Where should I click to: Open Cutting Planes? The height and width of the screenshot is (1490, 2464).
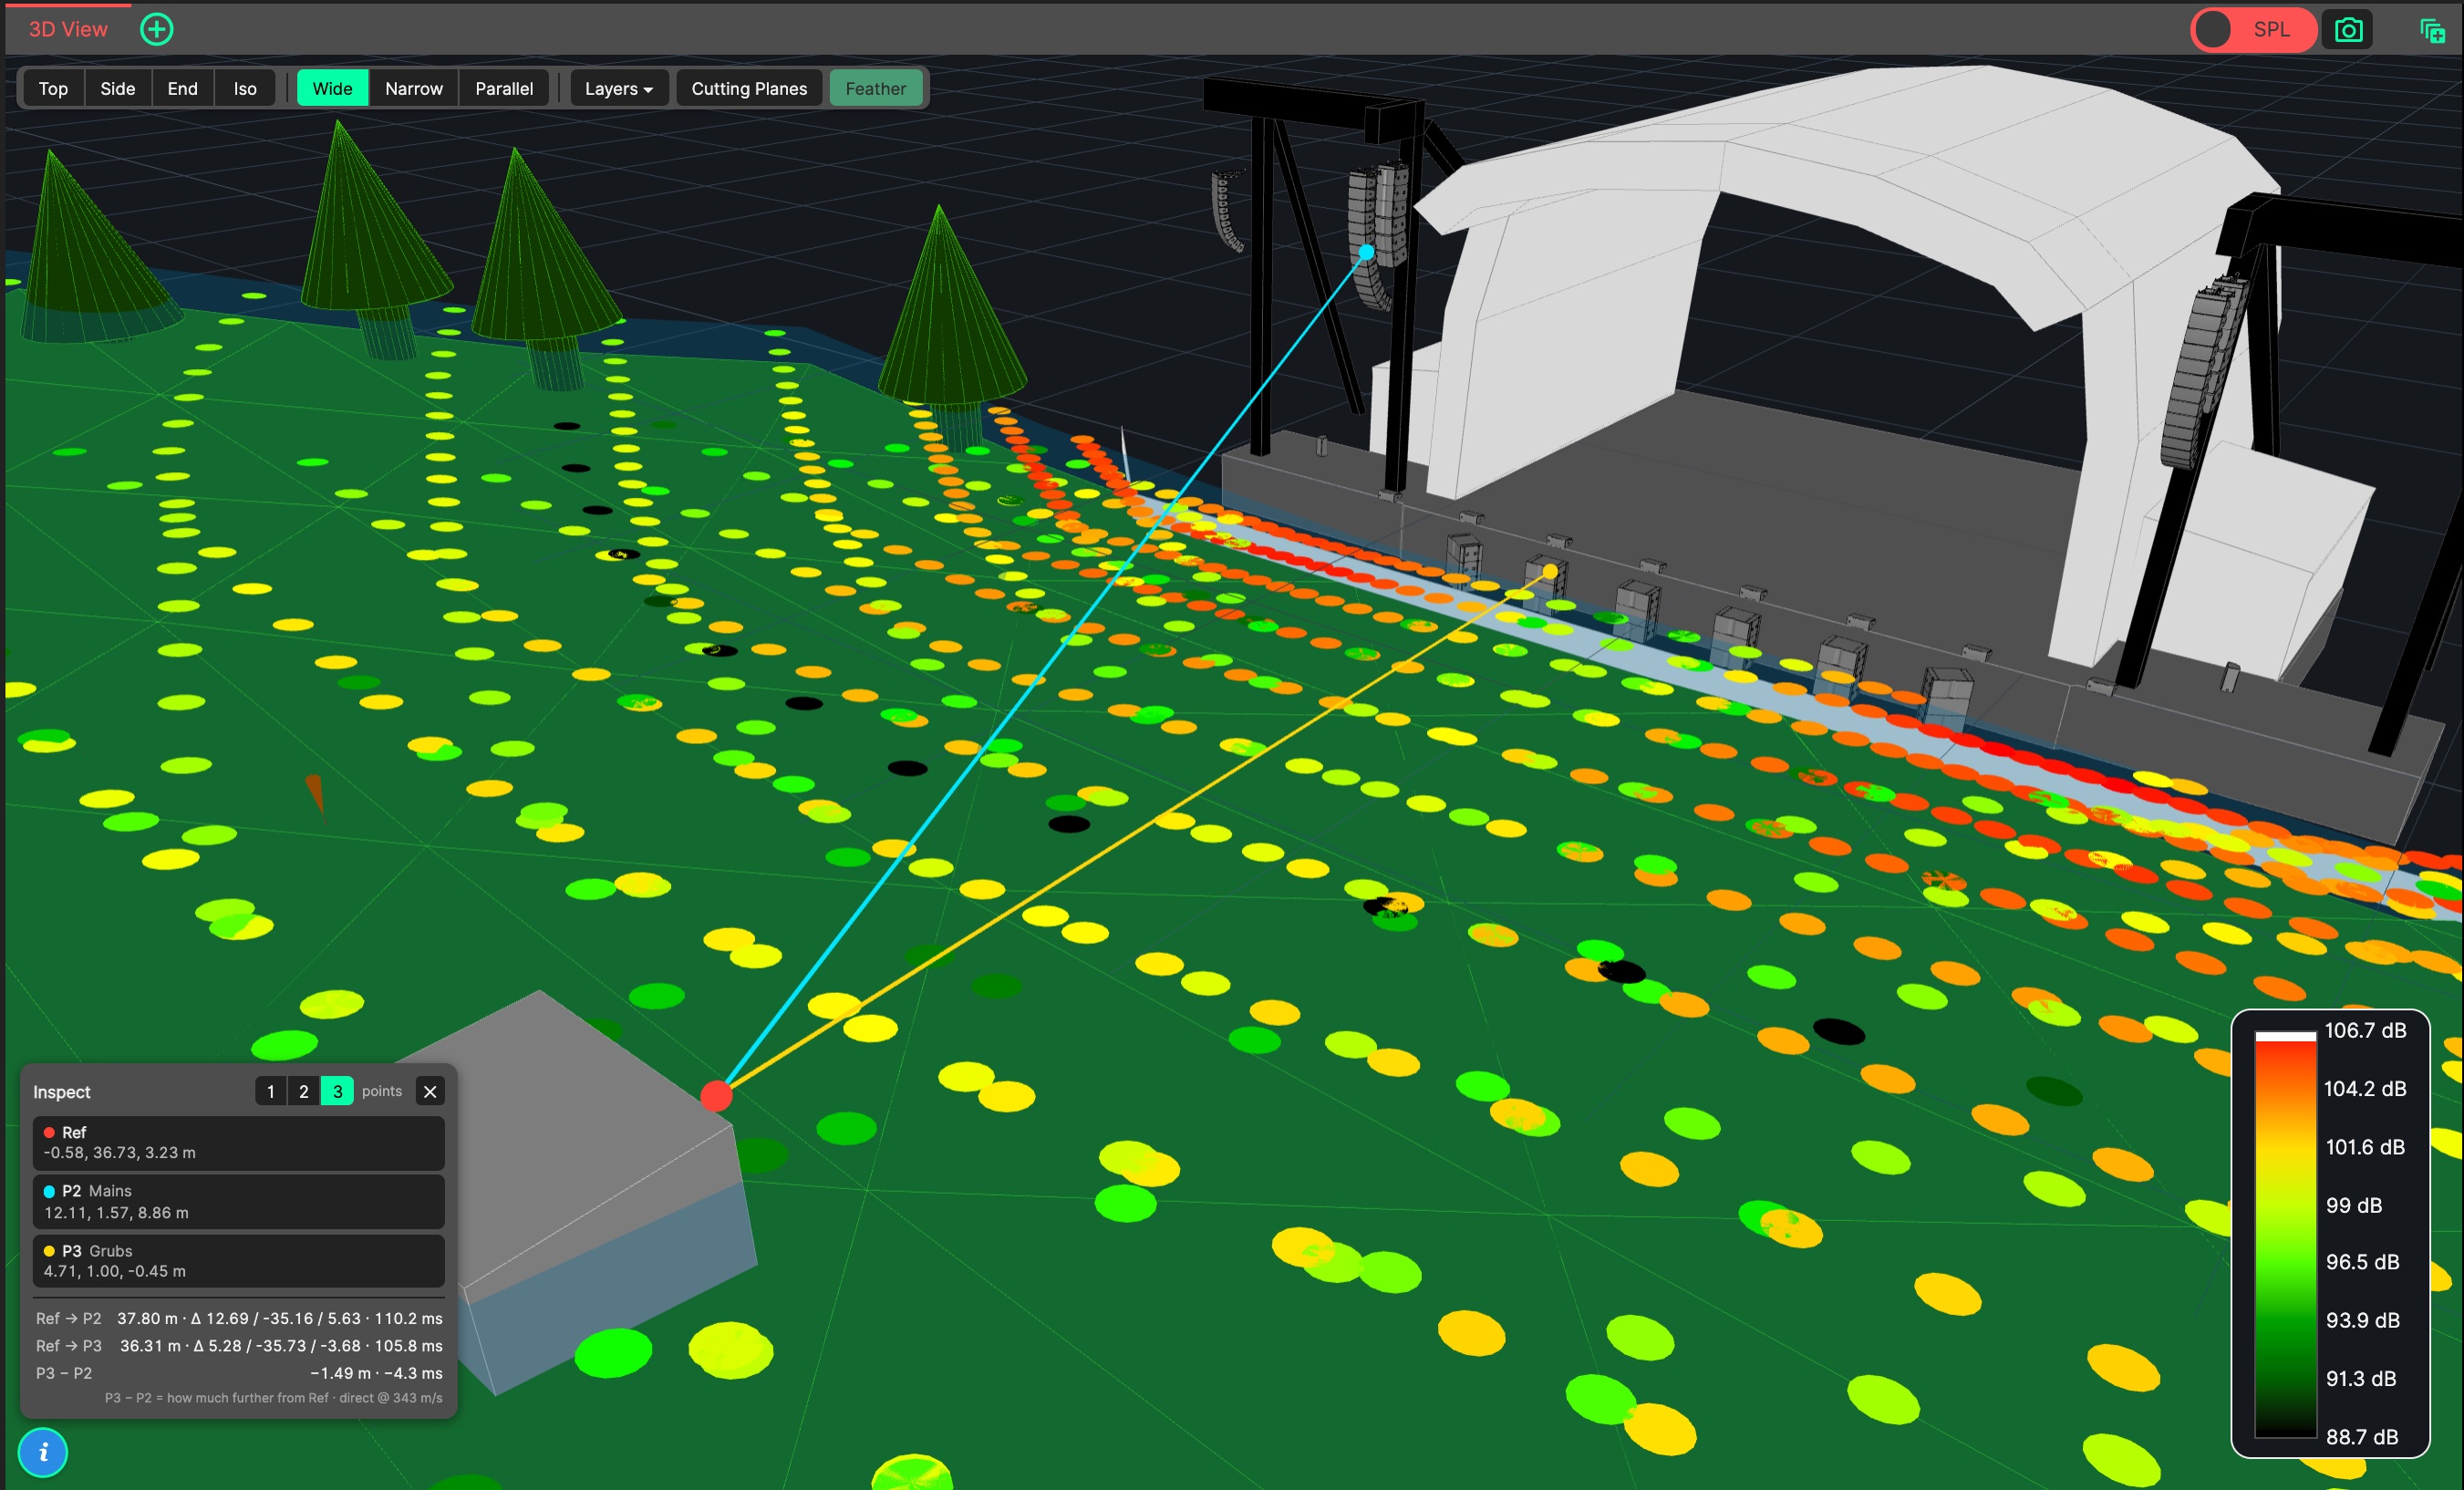[x=749, y=88]
